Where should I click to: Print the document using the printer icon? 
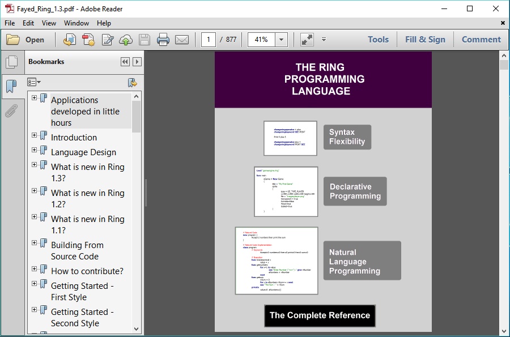(163, 40)
